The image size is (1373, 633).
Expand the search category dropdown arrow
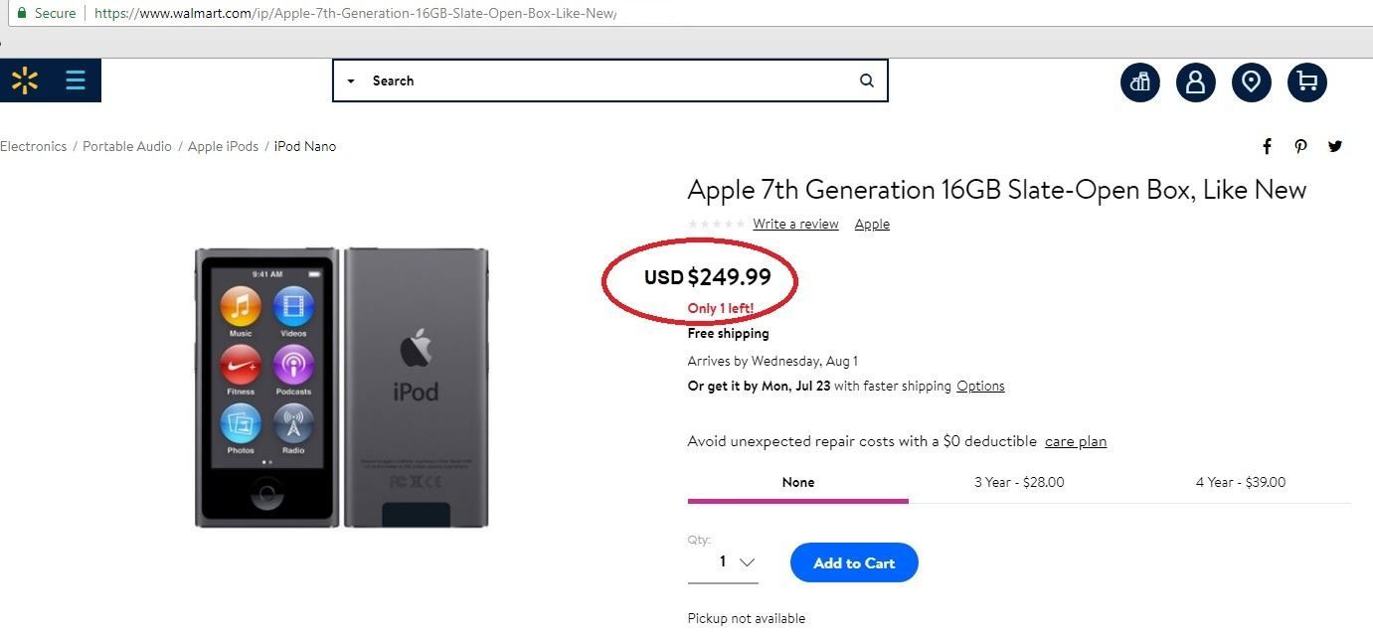point(351,81)
